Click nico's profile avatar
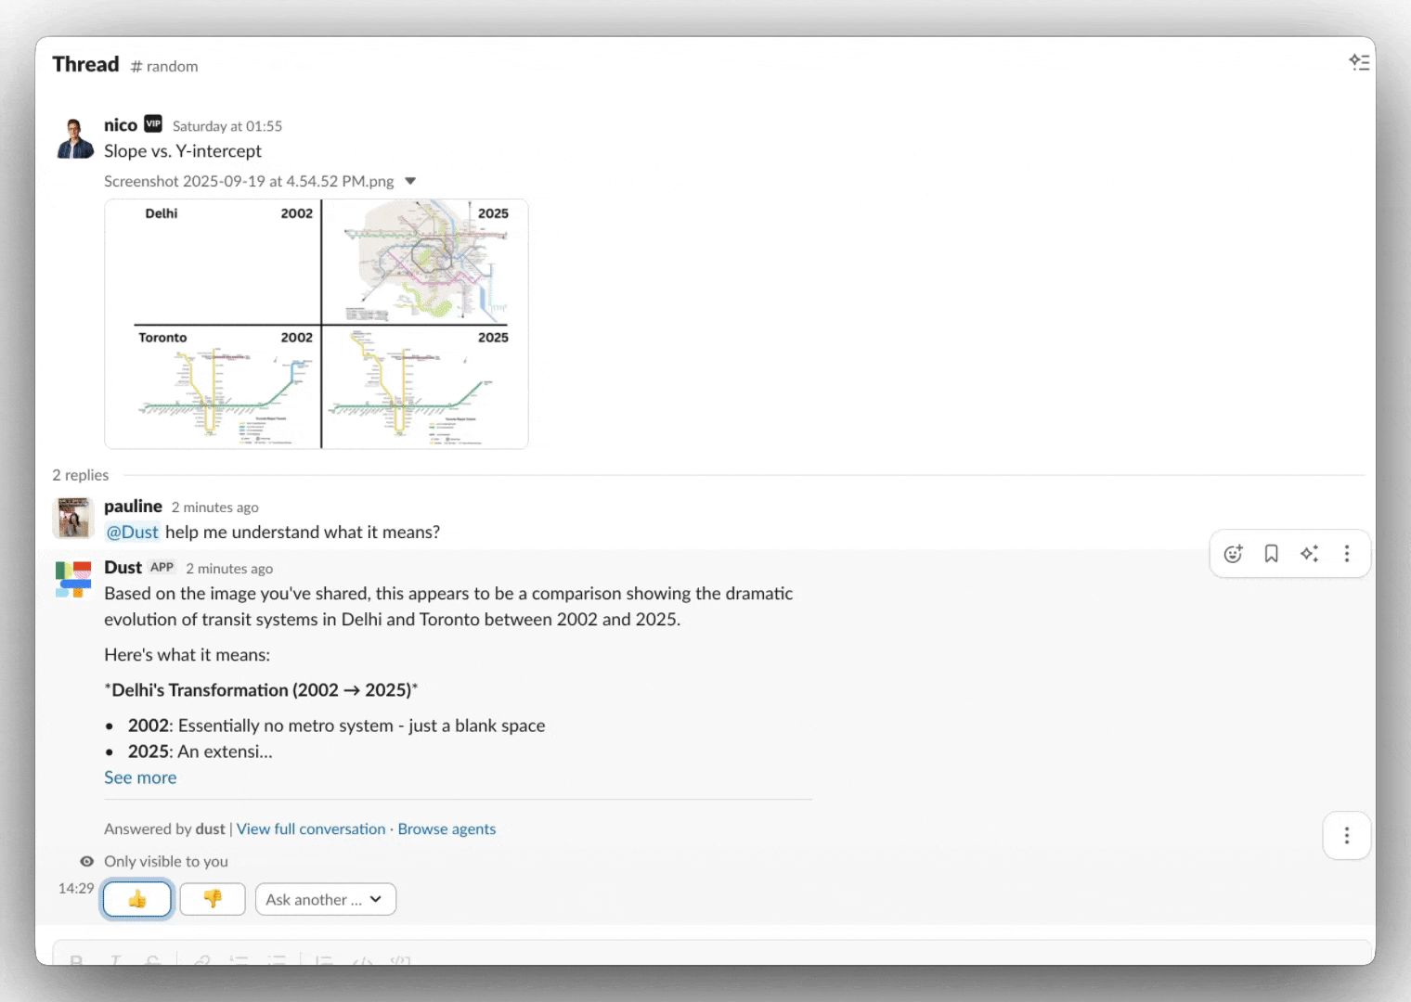Screen dimensions: 1411x1002 click(75, 138)
